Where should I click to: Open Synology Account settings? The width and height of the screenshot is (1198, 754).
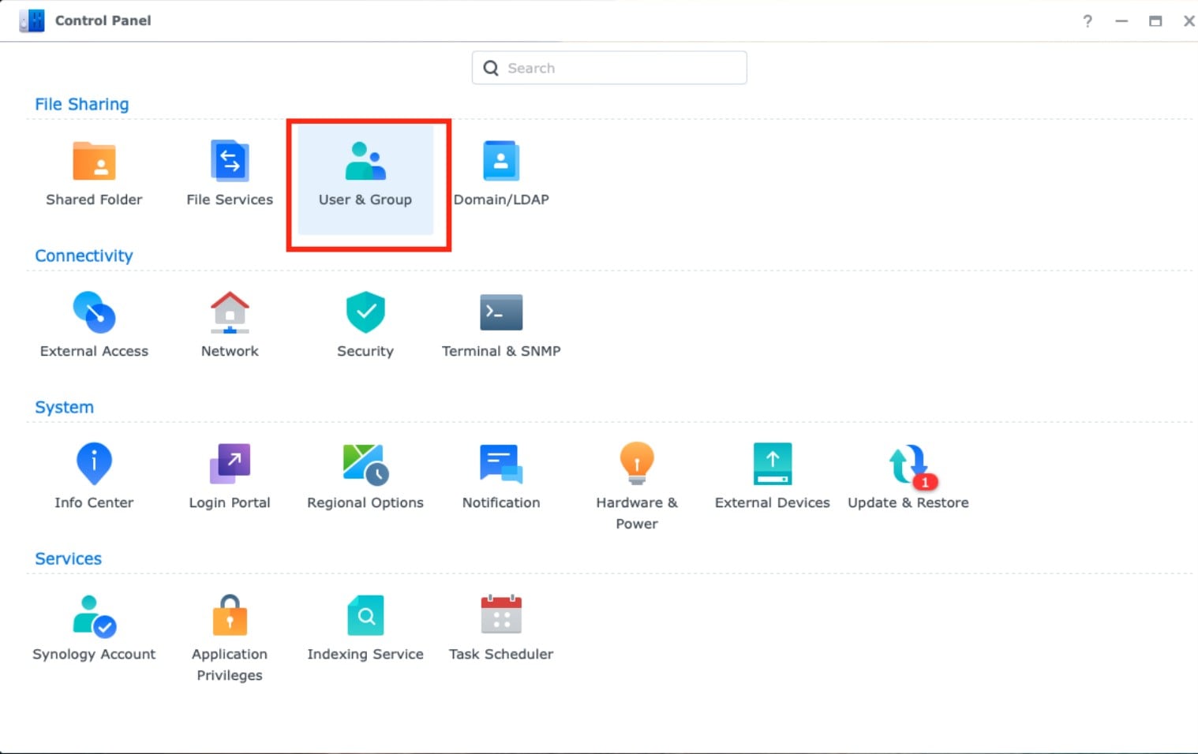[x=94, y=616]
